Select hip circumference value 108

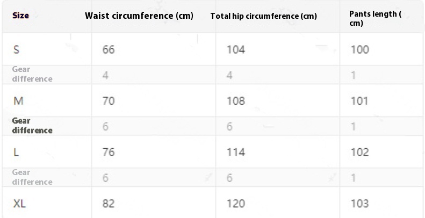point(235,101)
